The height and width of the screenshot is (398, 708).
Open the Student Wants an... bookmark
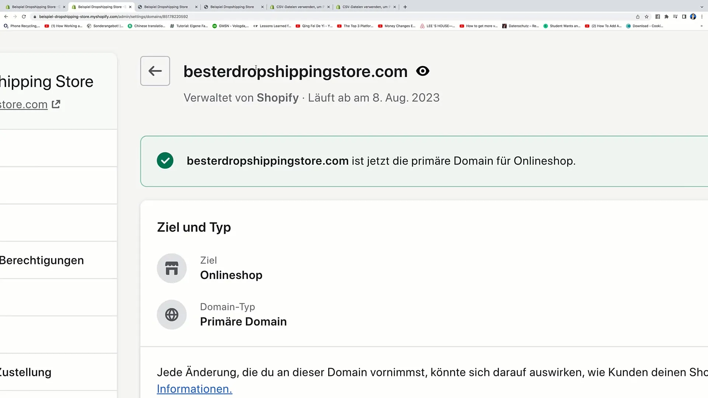(562, 26)
